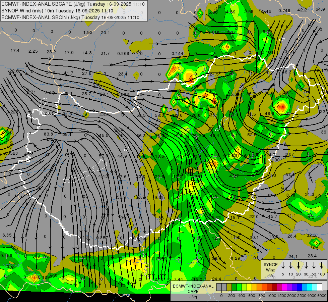Click the '57.6' value on the map
This screenshot has height=302, width=328.
coord(122,177)
